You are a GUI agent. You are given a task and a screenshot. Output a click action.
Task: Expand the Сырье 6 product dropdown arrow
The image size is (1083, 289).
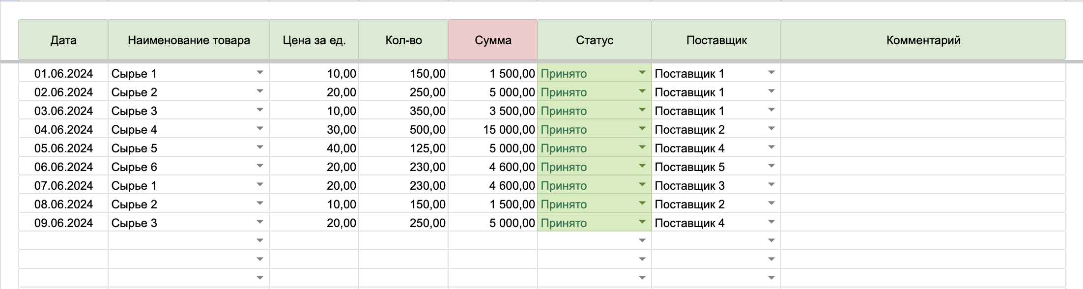click(x=260, y=166)
